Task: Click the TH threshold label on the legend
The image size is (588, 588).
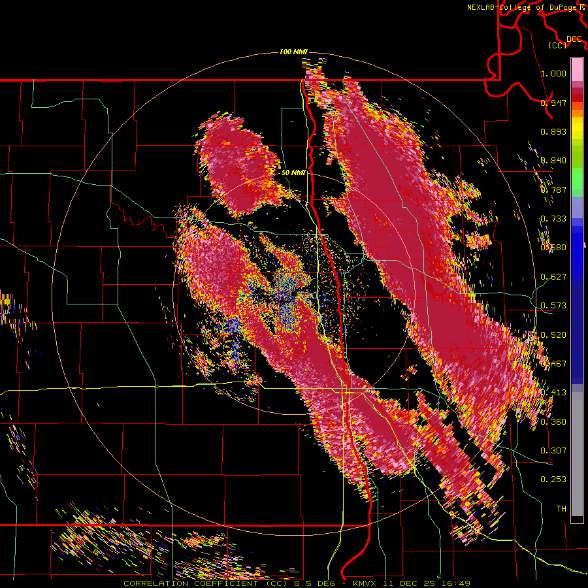Action: [x=561, y=509]
